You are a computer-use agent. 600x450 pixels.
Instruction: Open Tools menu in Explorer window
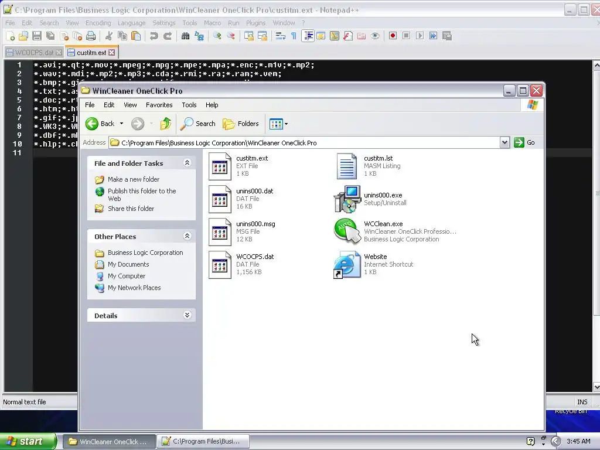[189, 105]
